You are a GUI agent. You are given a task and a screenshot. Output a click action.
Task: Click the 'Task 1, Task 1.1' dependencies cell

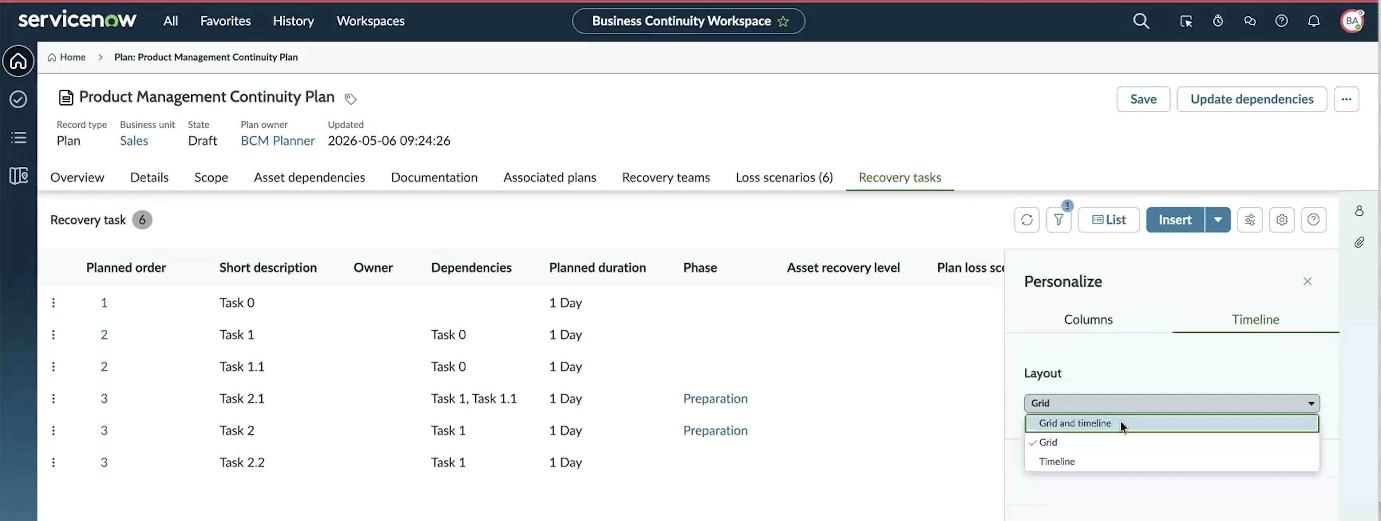474,398
